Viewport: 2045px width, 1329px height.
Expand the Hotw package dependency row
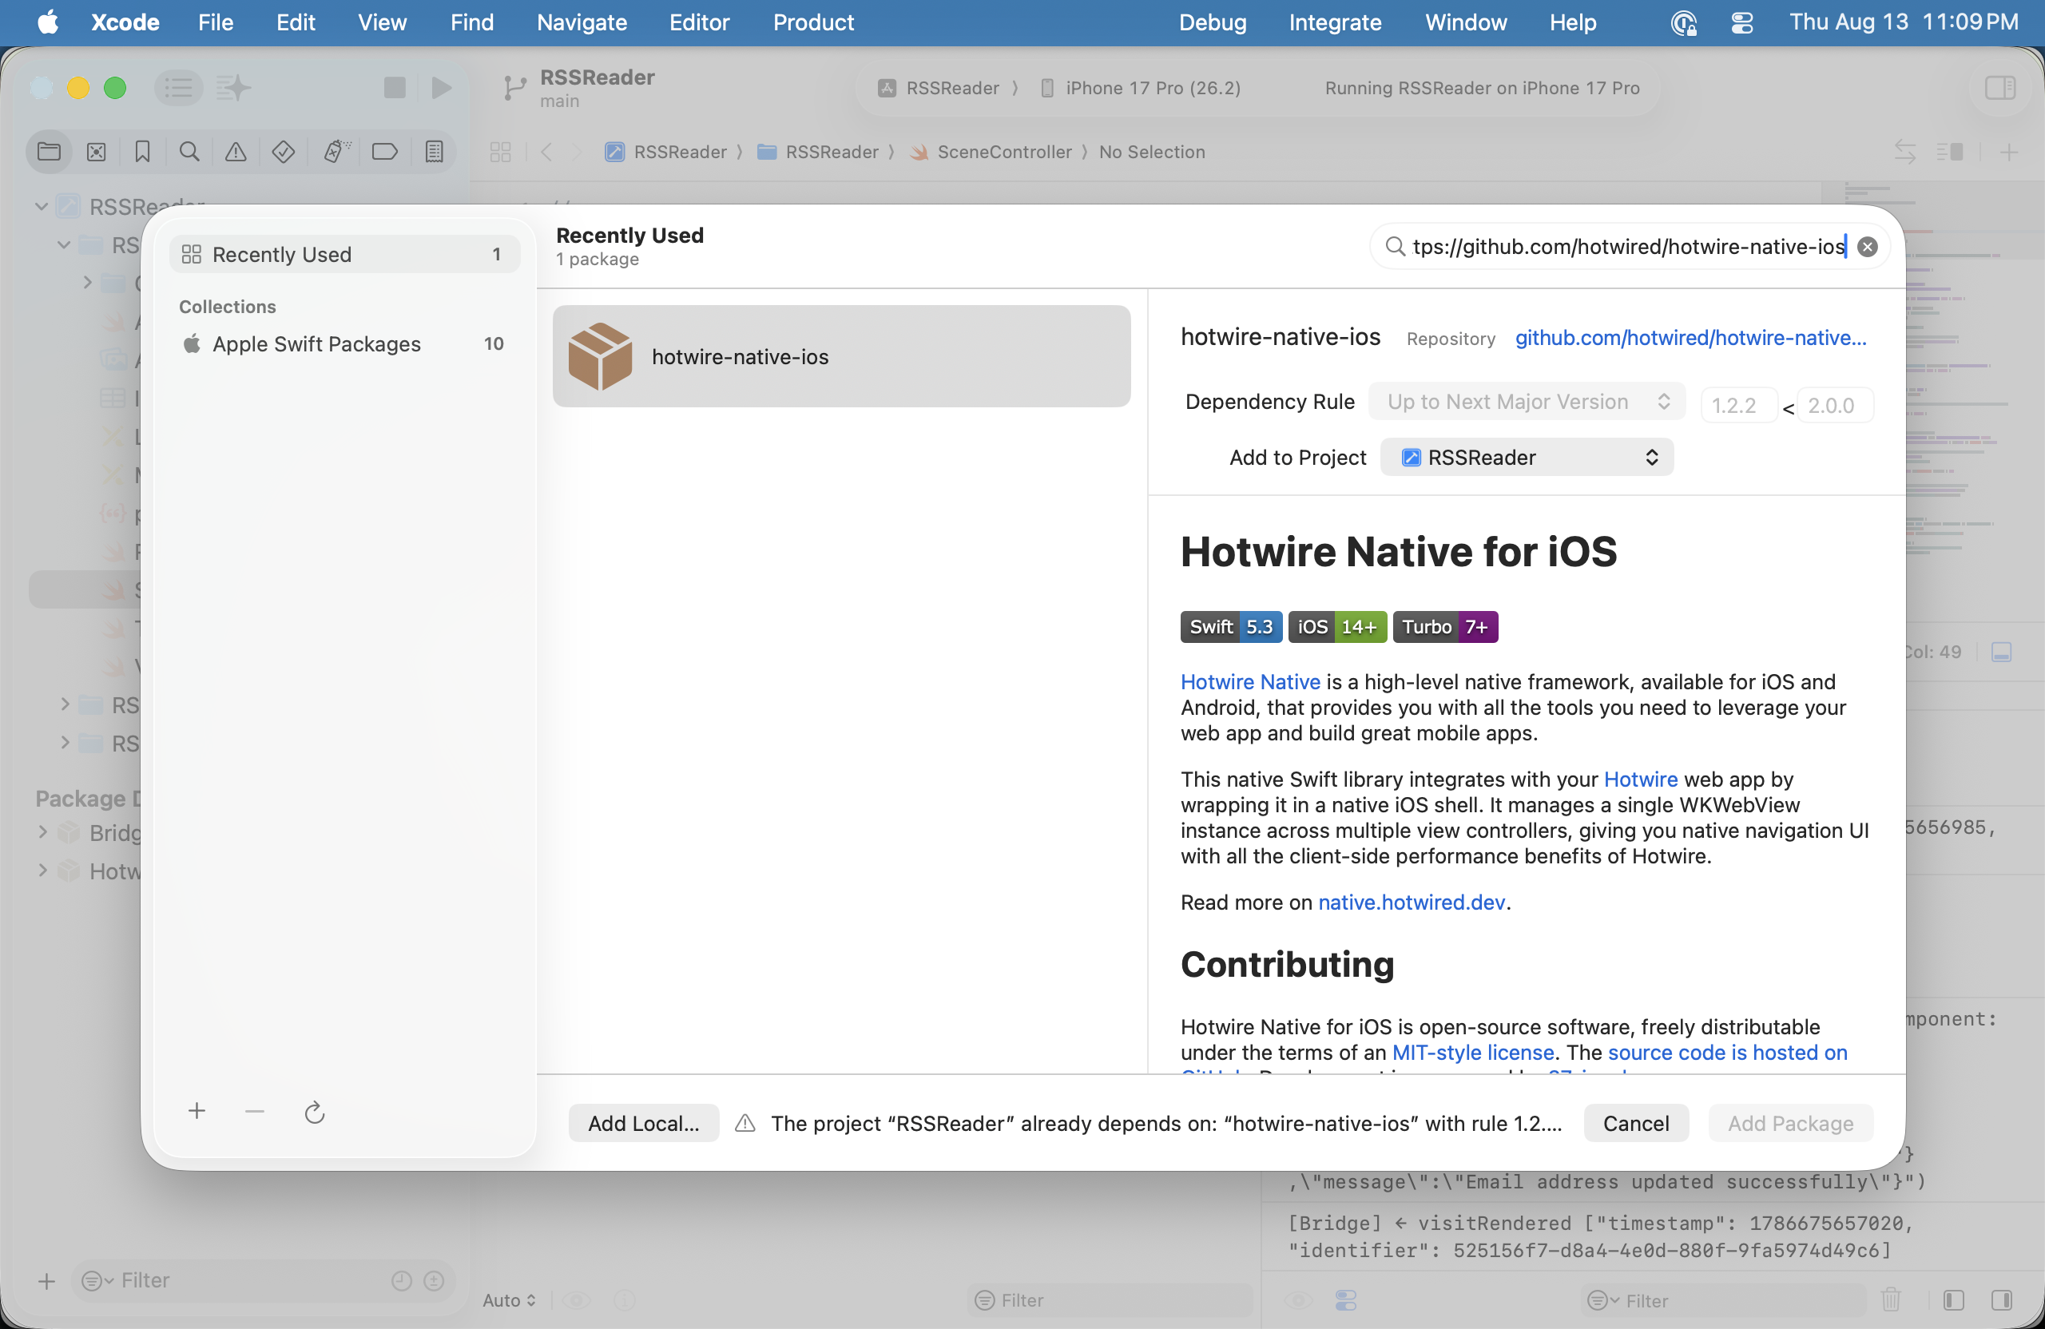tap(43, 871)
